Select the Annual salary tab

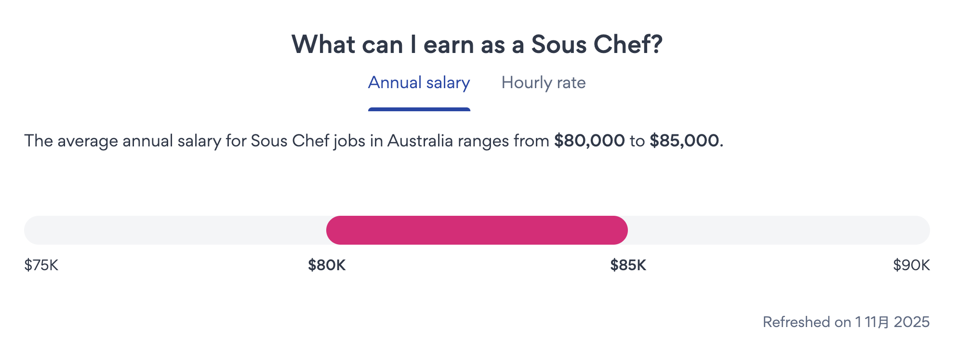click(x=419, y=83)
